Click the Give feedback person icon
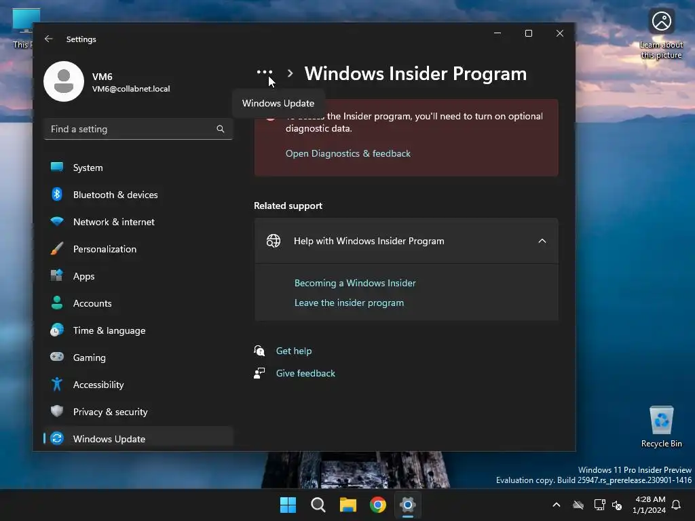The height and width of the screenshot is (521, 695). (x=259, y=373)
